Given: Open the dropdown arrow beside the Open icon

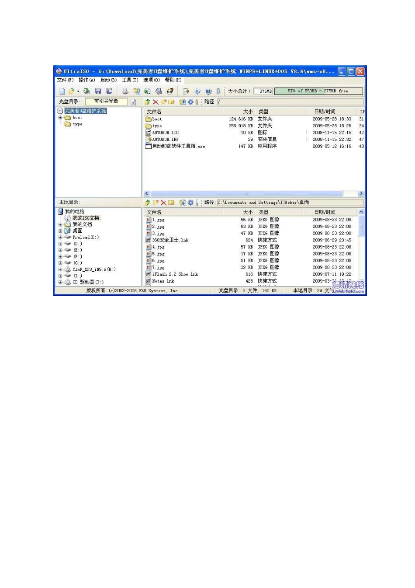Looking at the screenshot, I should click(78, 91).
